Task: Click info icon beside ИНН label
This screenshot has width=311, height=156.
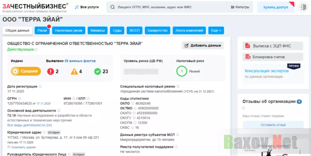Action: 74,99
